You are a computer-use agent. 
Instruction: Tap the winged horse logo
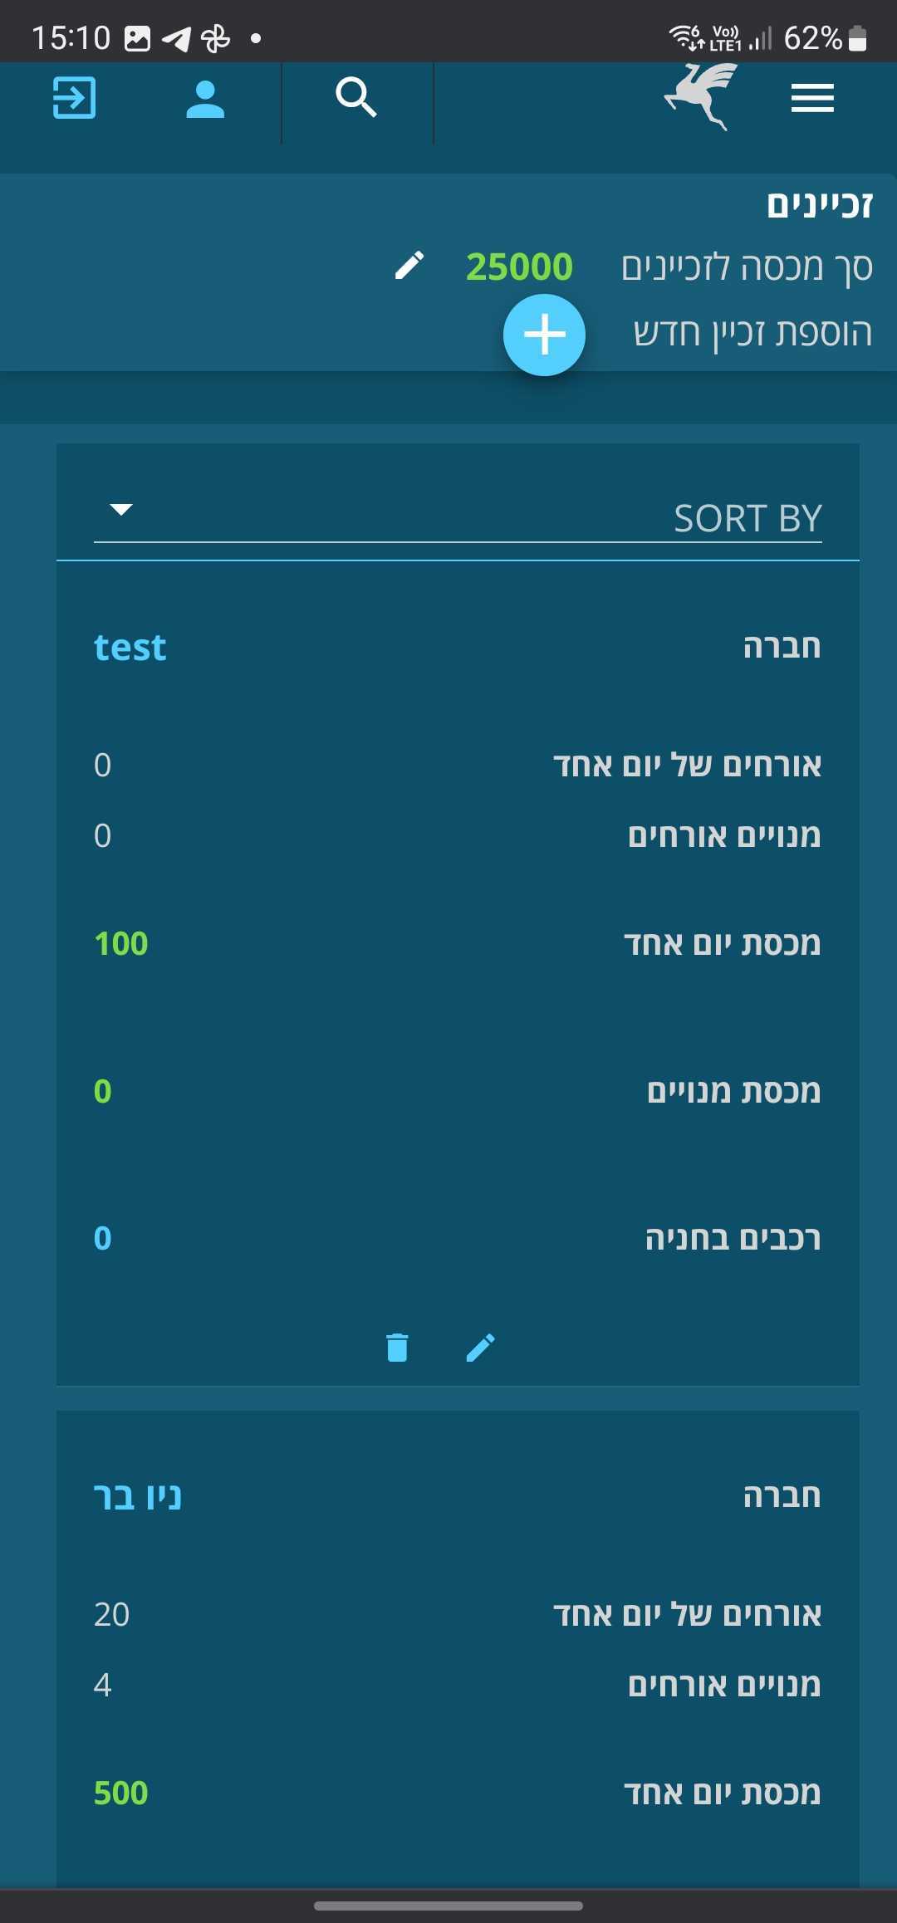tap(703, 96)
